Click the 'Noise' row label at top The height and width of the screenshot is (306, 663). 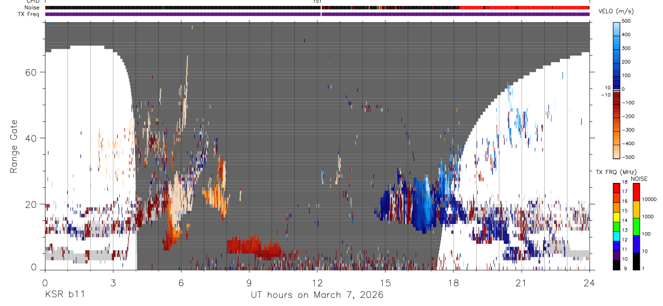click(x=32, y=8)
